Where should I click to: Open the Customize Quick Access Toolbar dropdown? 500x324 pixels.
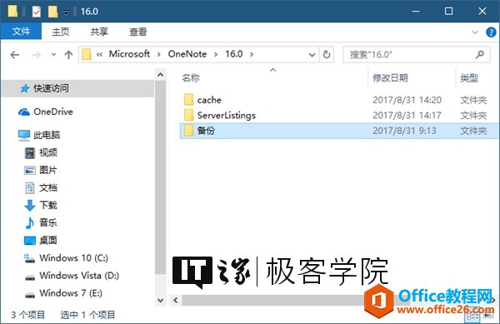(x=66, y=12)
